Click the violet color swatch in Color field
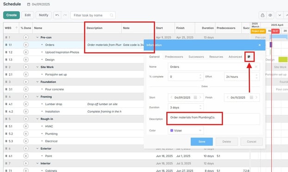This screenshot has width=288, height=172. click(172, 130)
